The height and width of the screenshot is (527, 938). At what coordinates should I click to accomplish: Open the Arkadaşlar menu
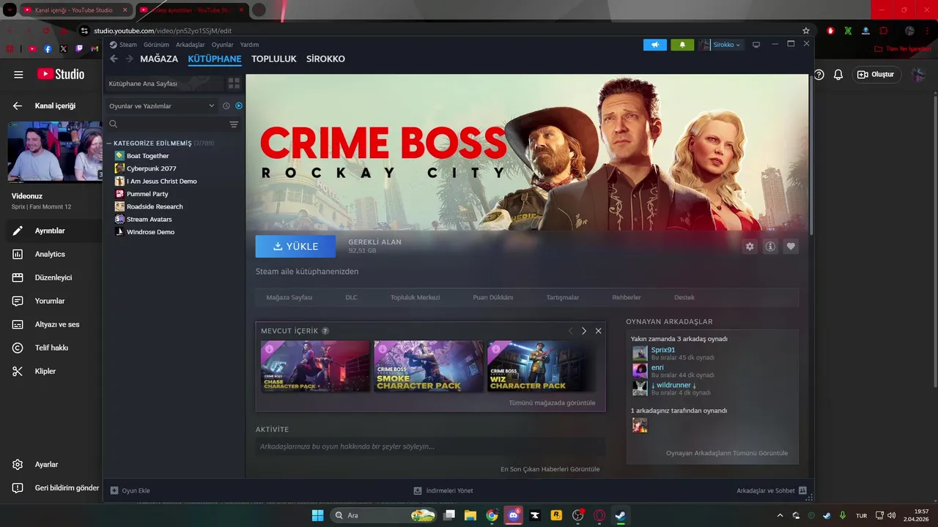point(191,45)
